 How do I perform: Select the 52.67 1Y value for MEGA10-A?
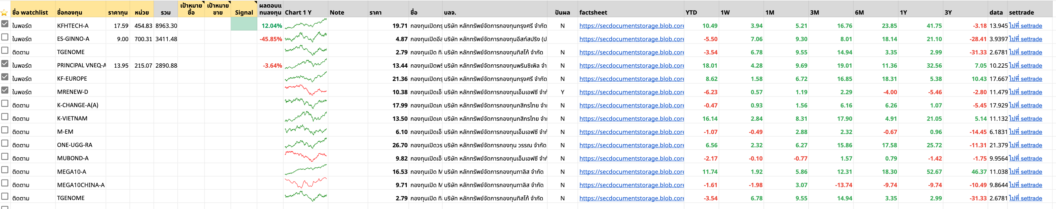click(x=934, y=172)
